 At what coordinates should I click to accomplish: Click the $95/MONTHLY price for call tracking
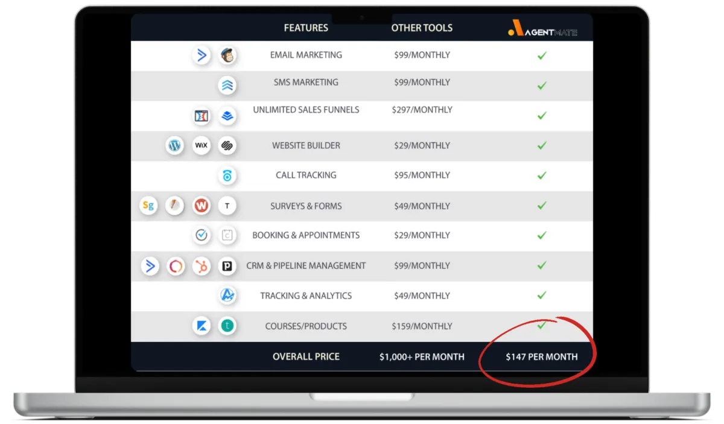click(422, 175)
